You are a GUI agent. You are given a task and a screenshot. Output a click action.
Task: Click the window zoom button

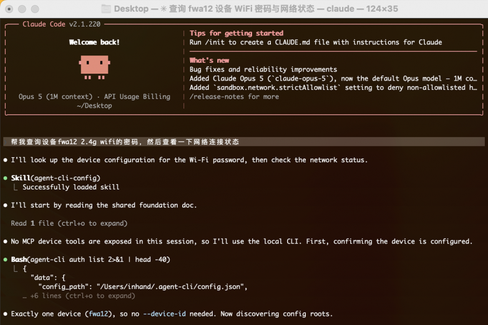click(x=35, y=9)
